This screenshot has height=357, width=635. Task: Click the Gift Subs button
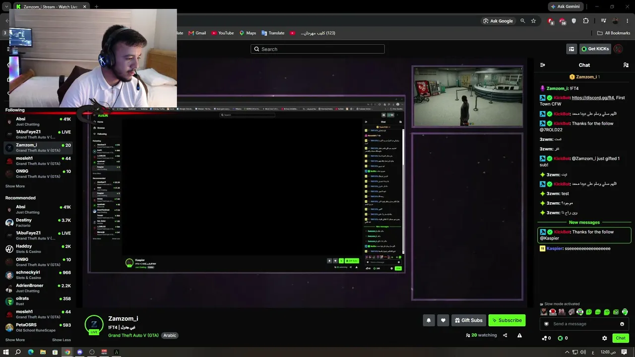[469, 320]
